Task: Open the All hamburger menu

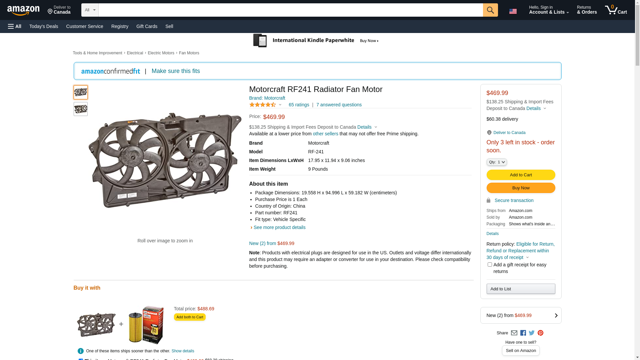Action: point(15,26)
